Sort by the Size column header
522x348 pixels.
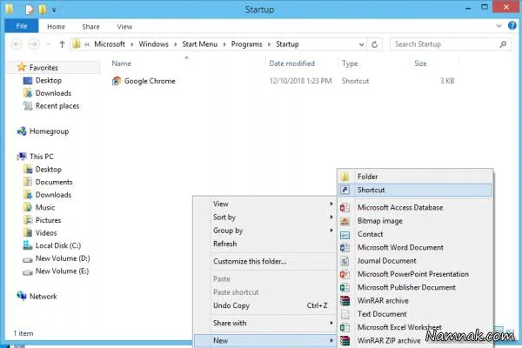(x=420, y=64)
